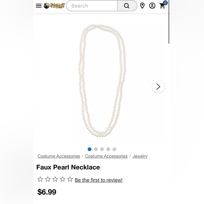Open first Costume Accessories breadcrumb link

[x=59, y=156]
